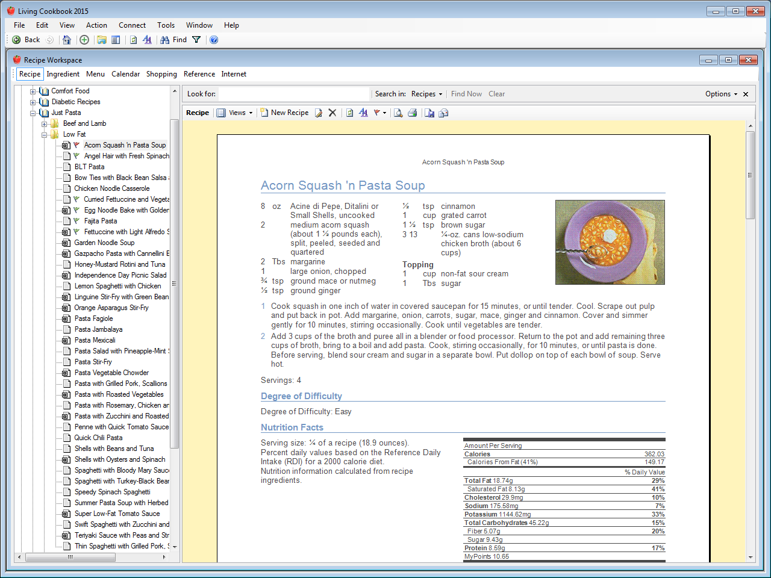
Task: Click the edit recipe pencil icon
Action: [x=319, y=113]
